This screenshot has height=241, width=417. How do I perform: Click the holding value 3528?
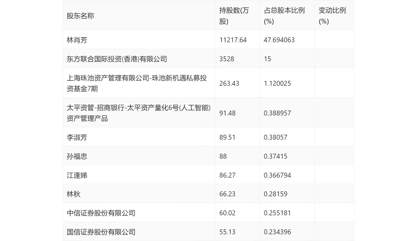(x=227, y=59)
